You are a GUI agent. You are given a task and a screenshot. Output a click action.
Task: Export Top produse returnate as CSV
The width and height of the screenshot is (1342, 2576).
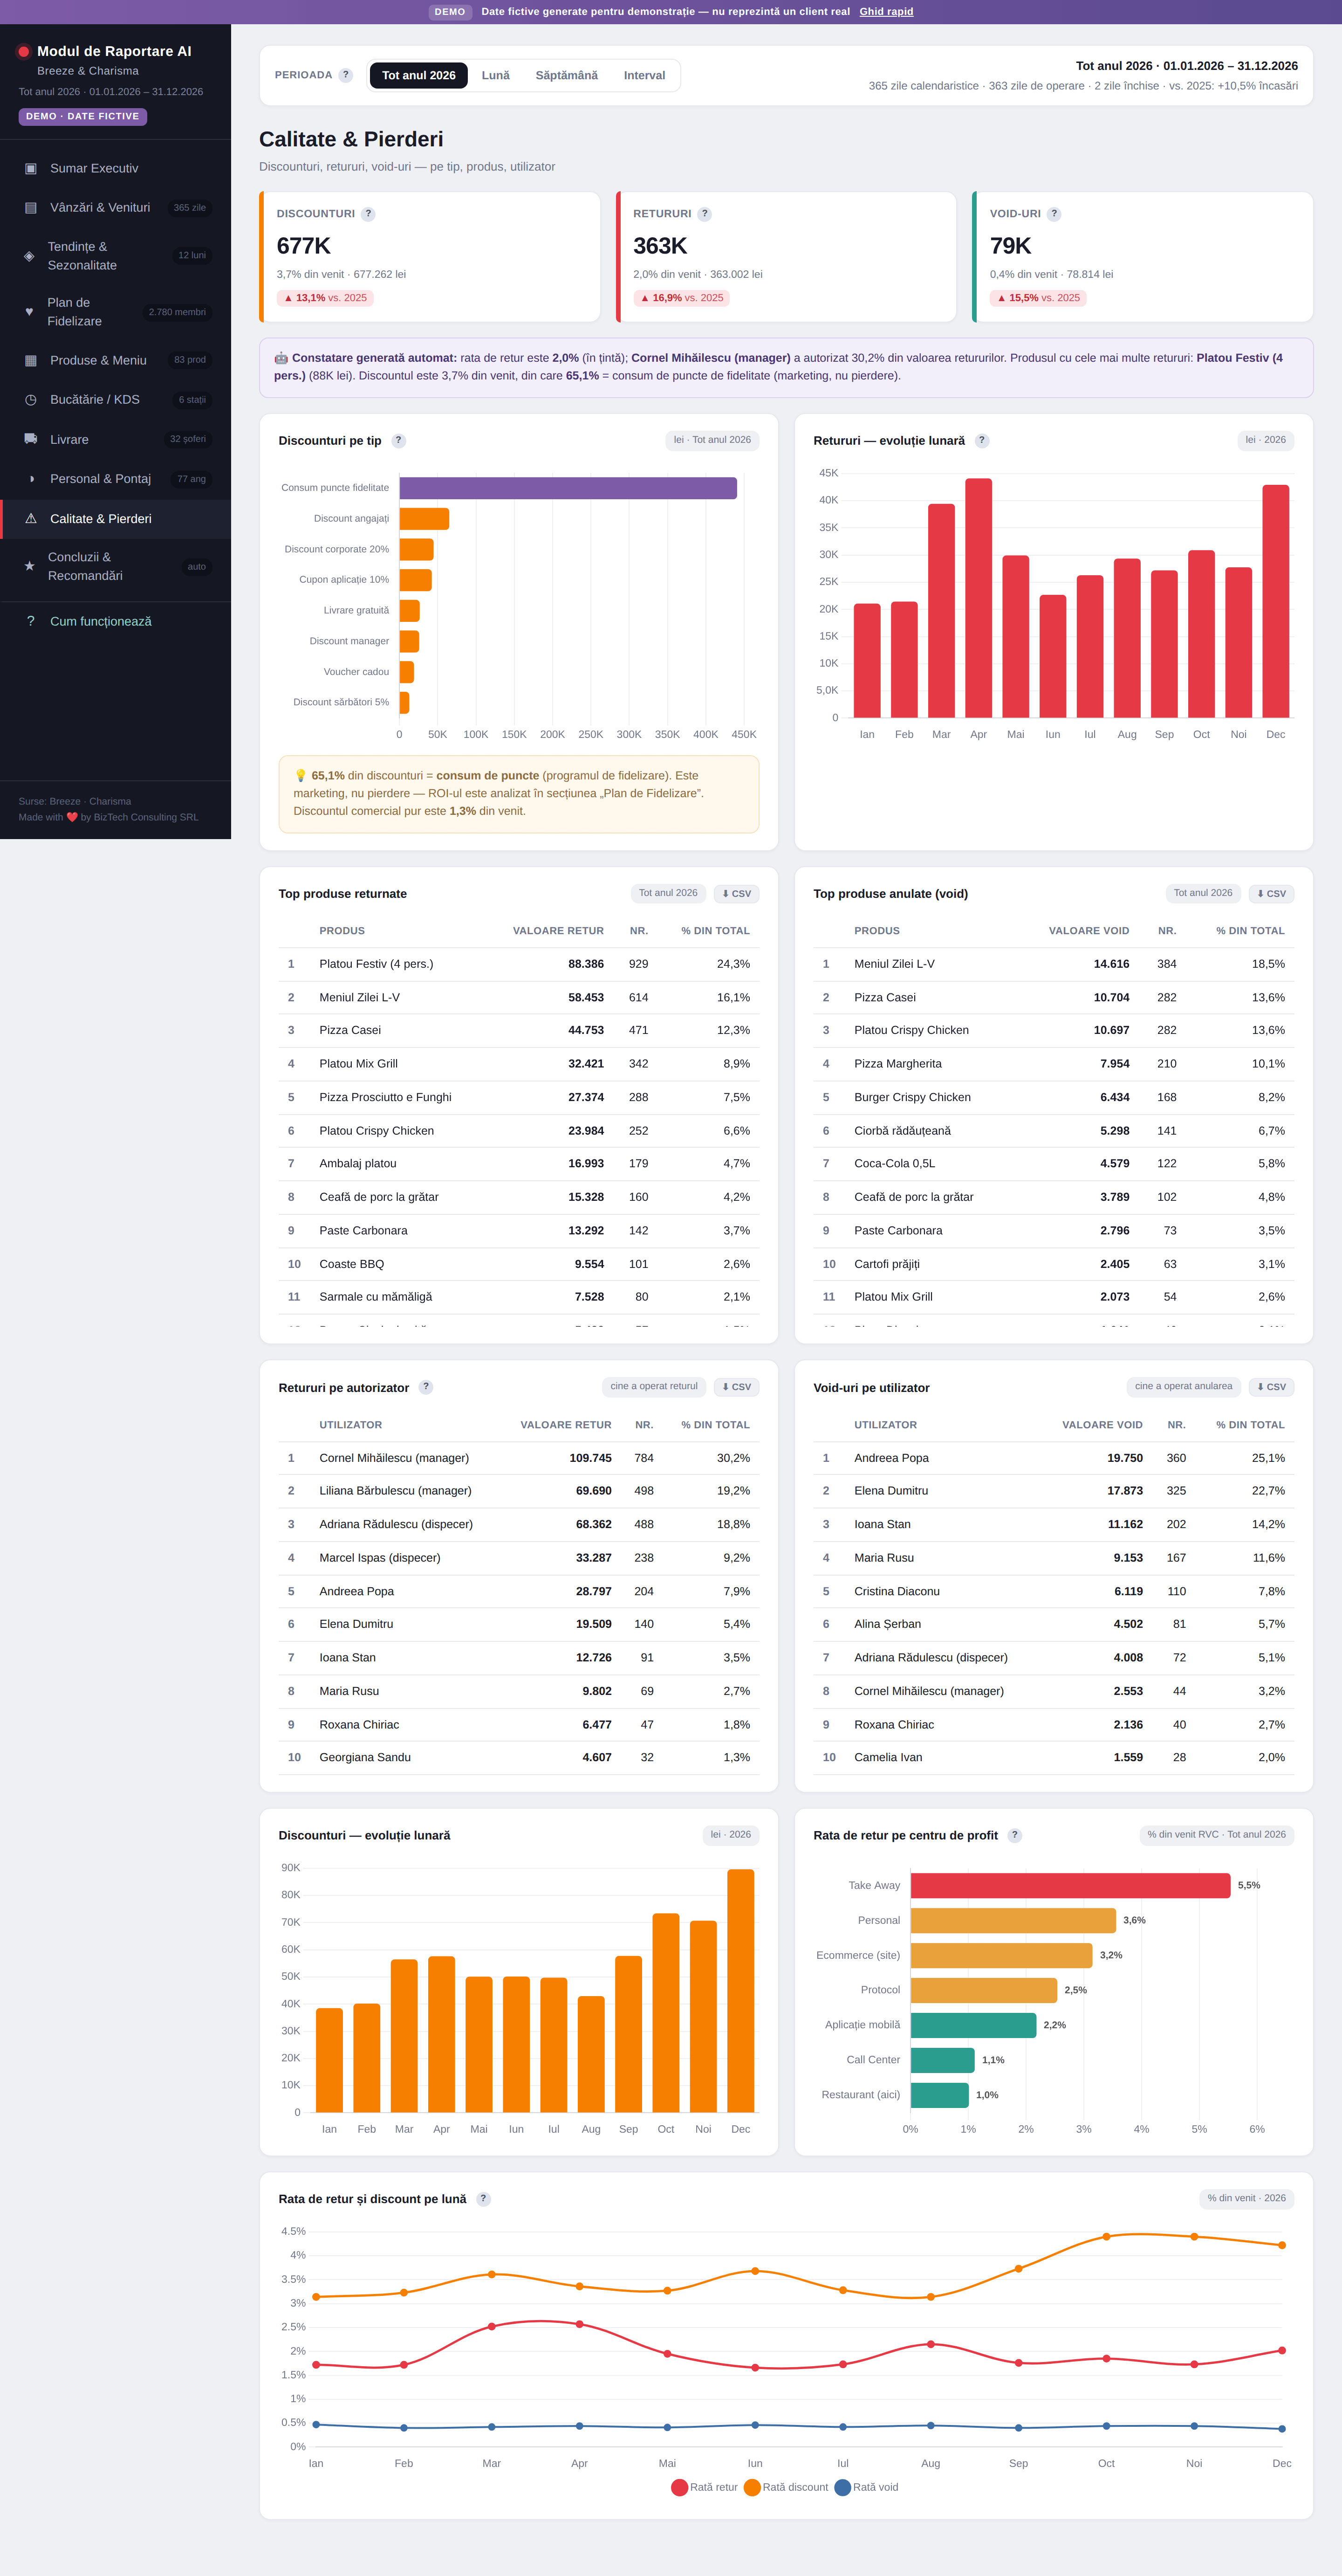click(x=736, y=894)
